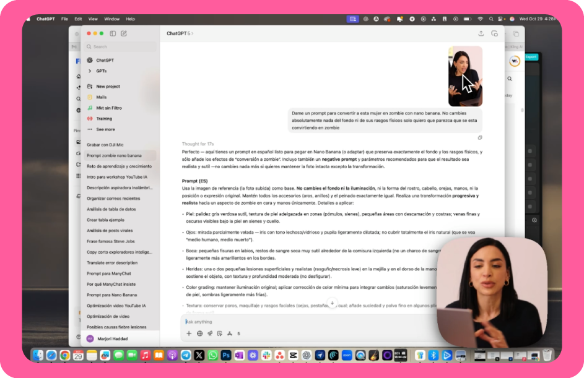
Task: Enable web search globe icon in composer
Action: (199, 333)
